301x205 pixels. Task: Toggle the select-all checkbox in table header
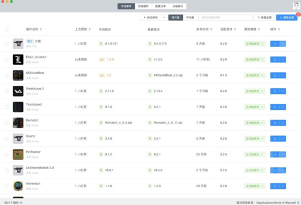click(7, 29)
